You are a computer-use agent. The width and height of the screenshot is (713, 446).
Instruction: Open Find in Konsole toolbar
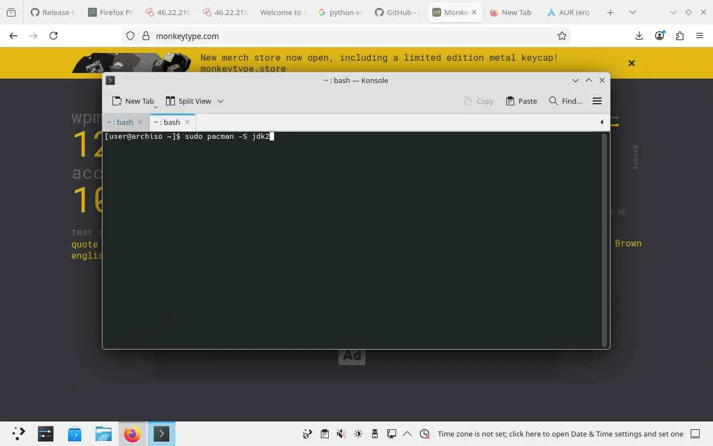pos(565,101)
